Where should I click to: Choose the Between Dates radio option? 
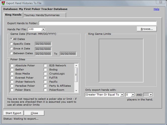click(x=11, y=53)
